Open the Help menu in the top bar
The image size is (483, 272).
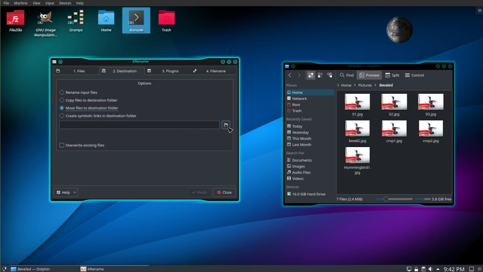coord(80,3)
